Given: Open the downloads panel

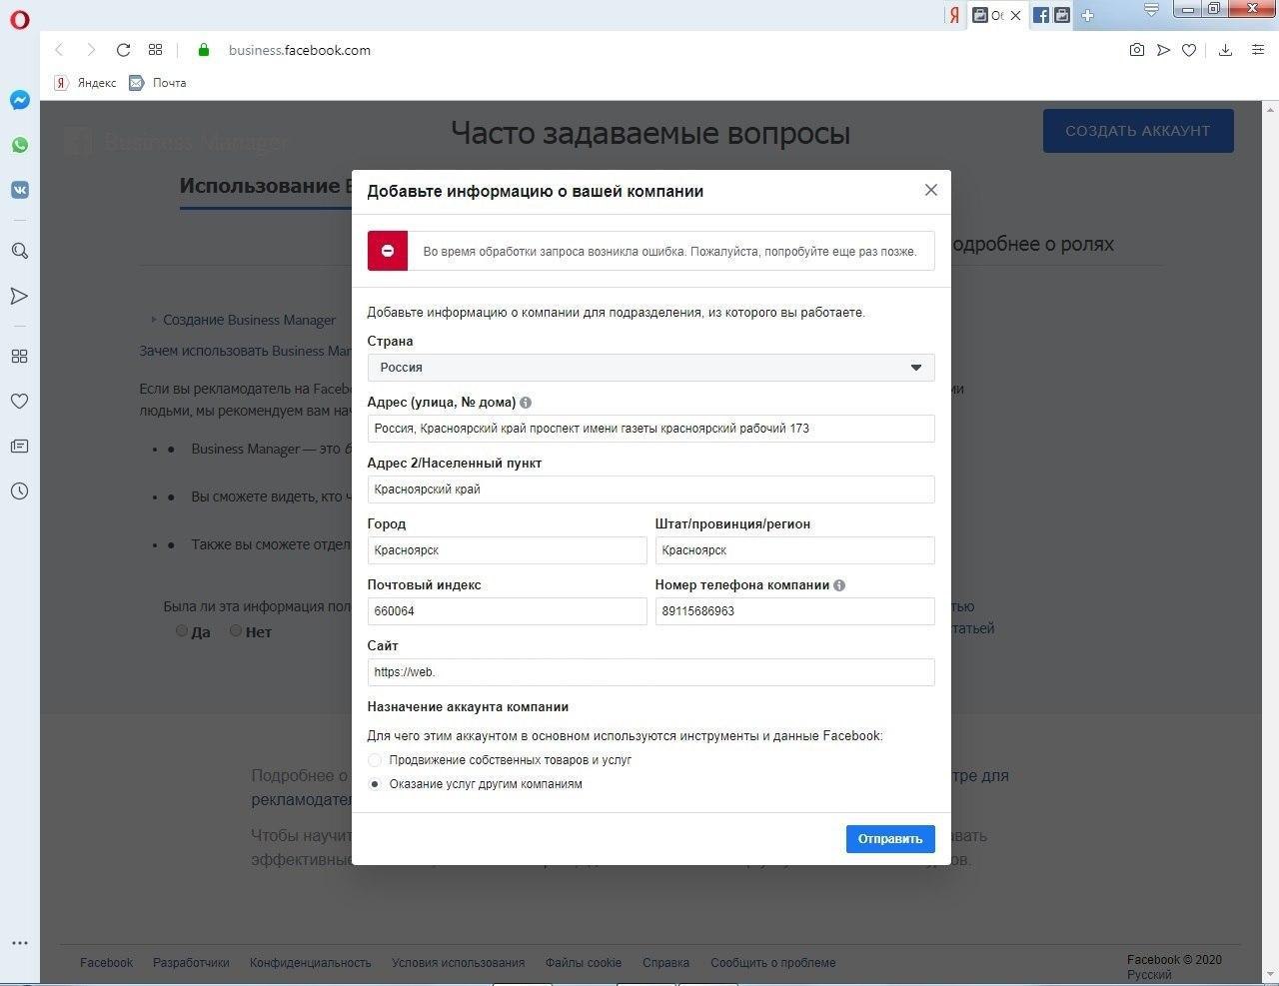Looking at the screenshot, I should coord(1225,50).
